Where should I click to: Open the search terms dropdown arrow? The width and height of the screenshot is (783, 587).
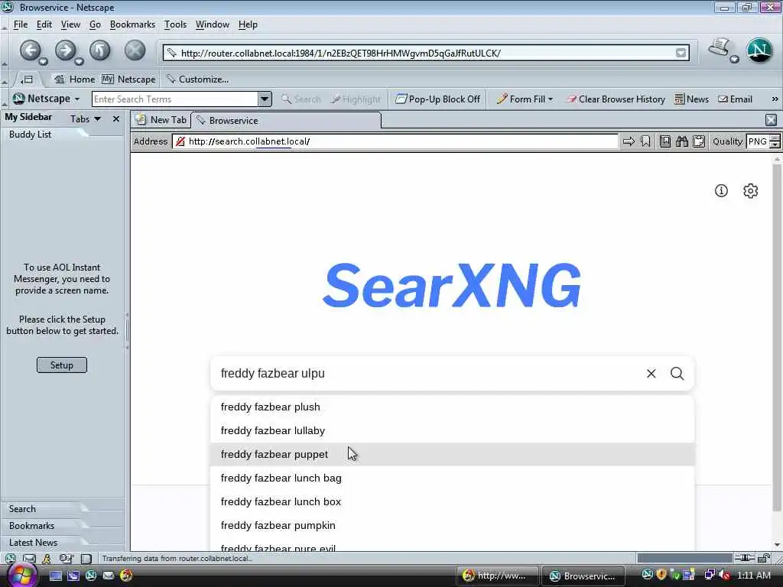(x=265, y=99)
